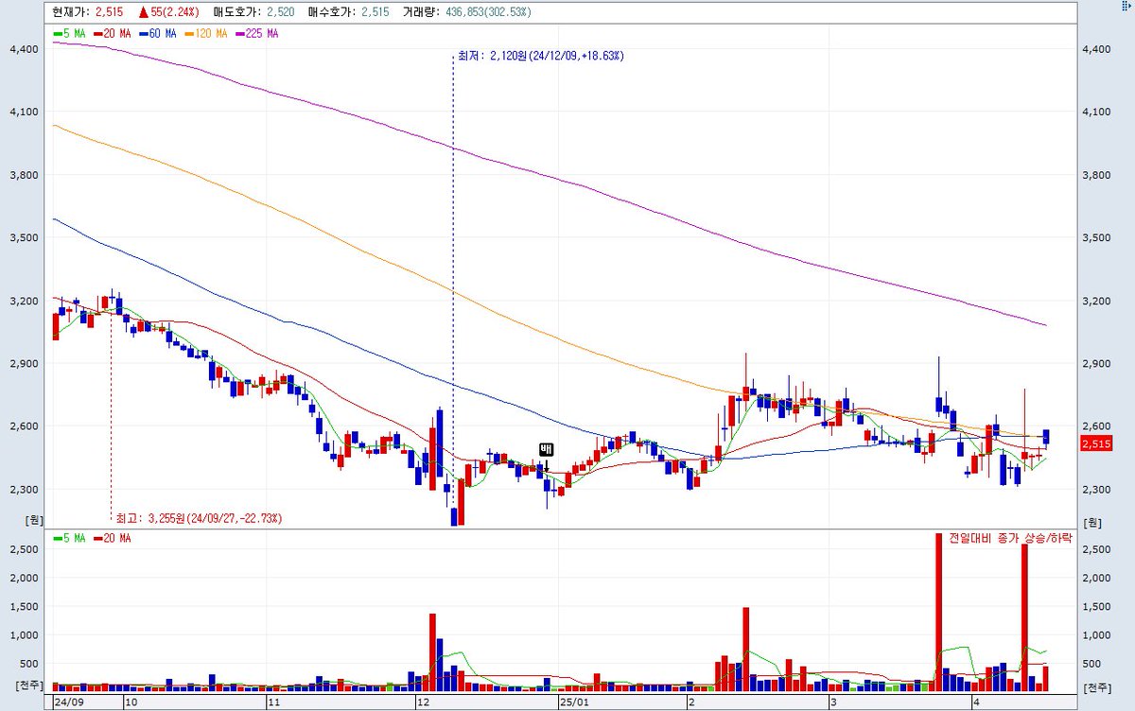
Task: Select the month 4 label on timeline
Action: 974,703
